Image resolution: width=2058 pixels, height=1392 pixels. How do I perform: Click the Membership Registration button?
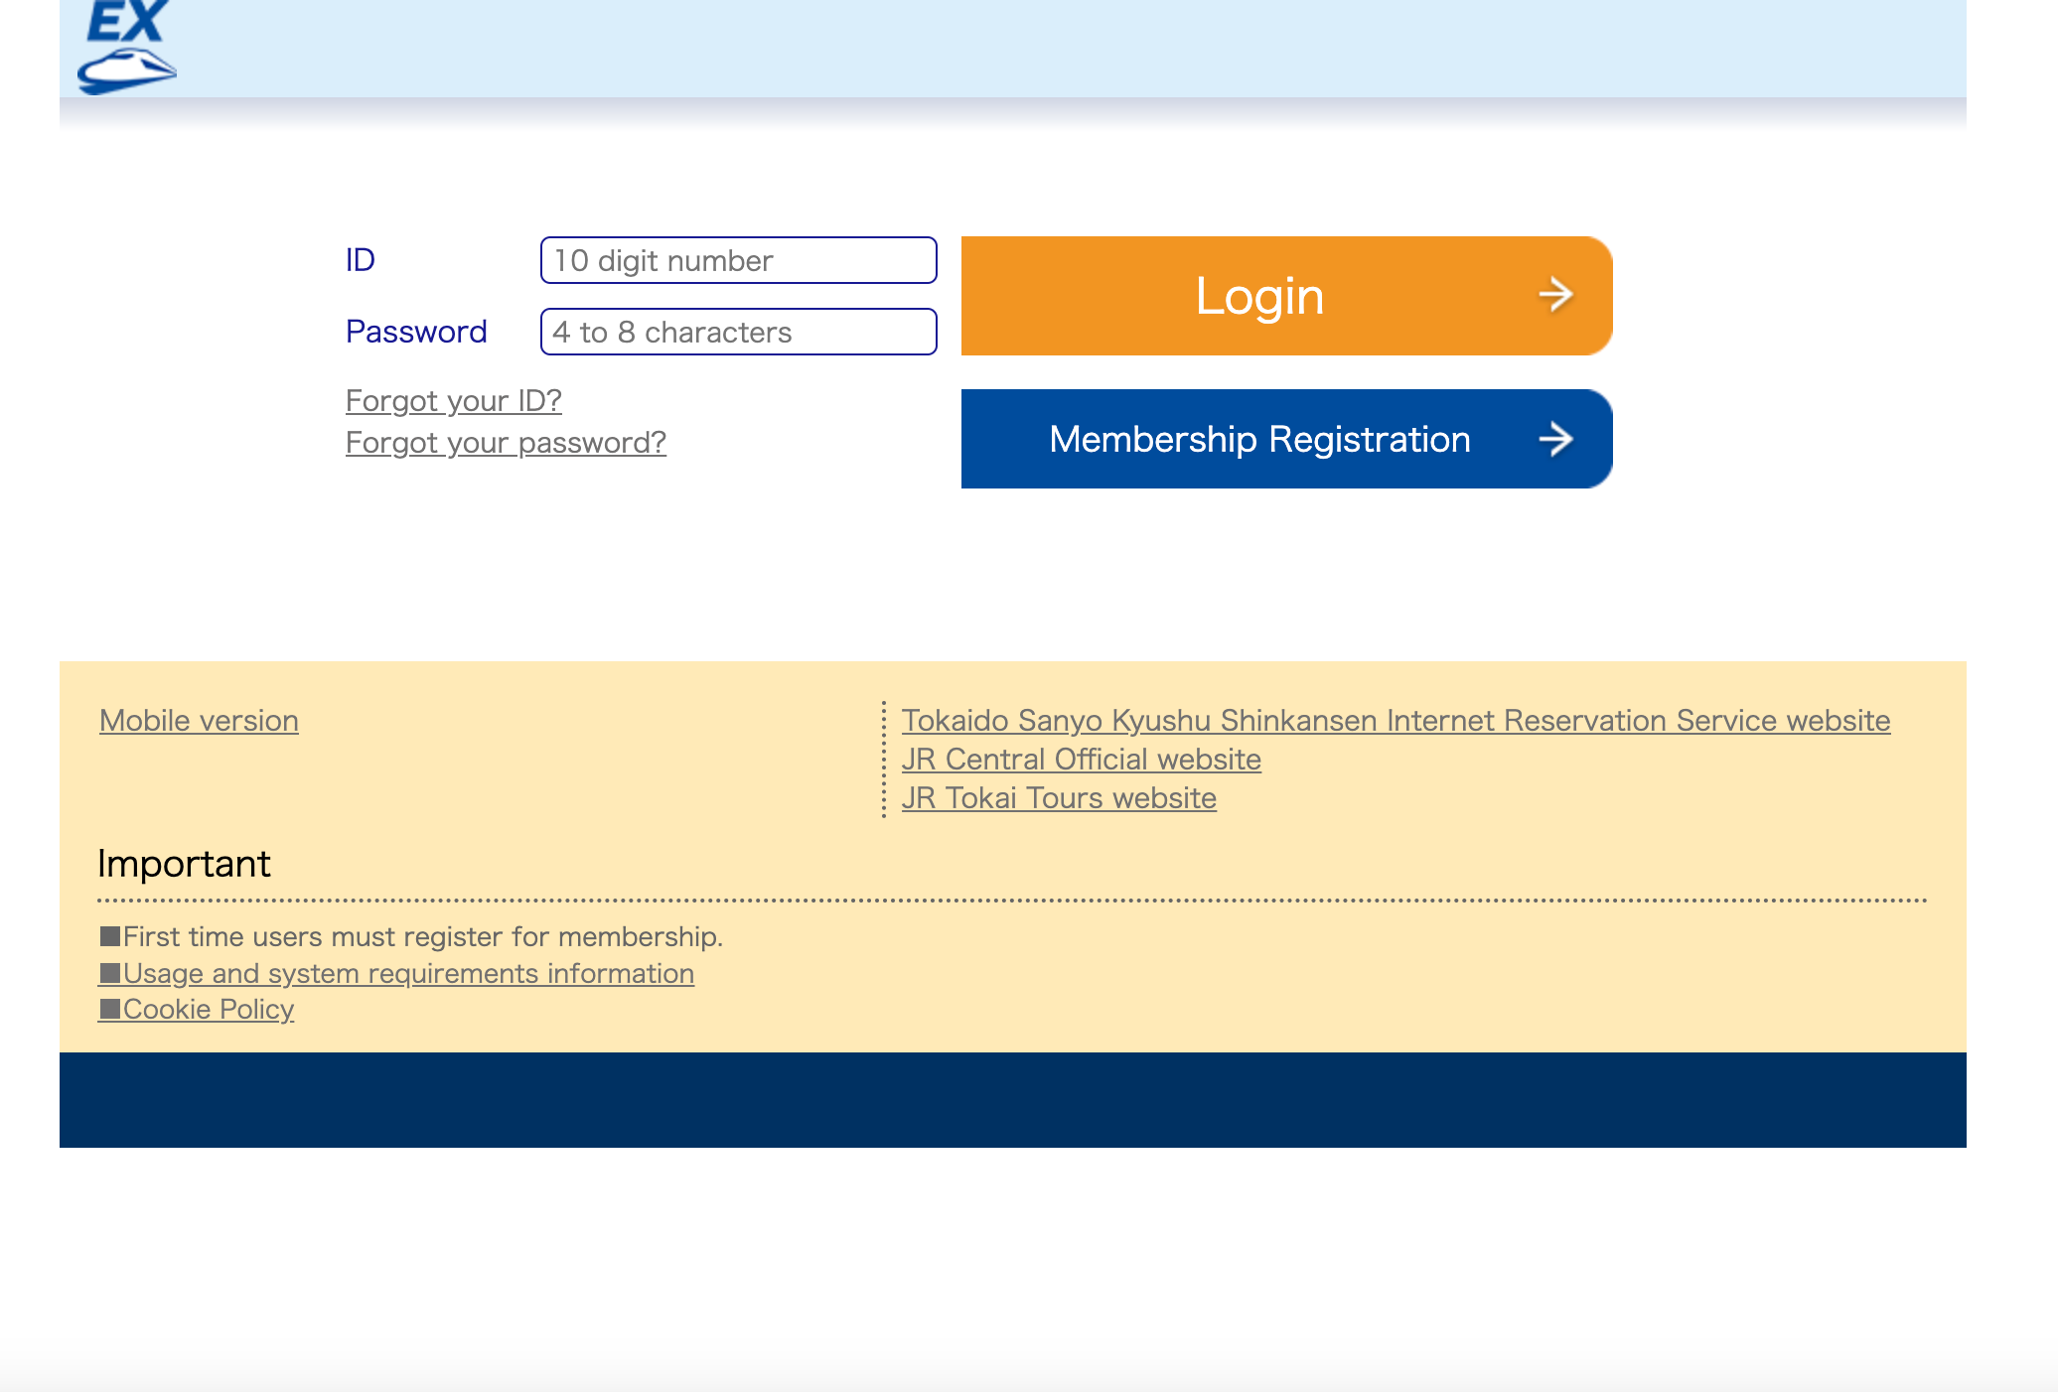click(x=1286, y=439)
